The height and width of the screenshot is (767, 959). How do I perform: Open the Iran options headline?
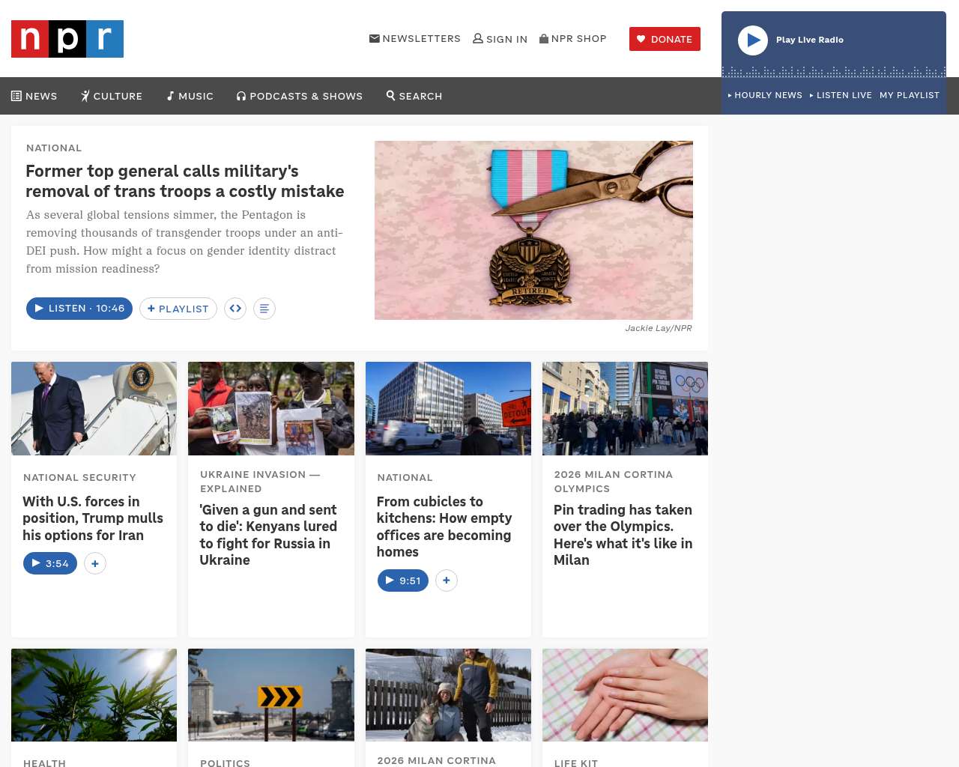click(x=93, y=518)
